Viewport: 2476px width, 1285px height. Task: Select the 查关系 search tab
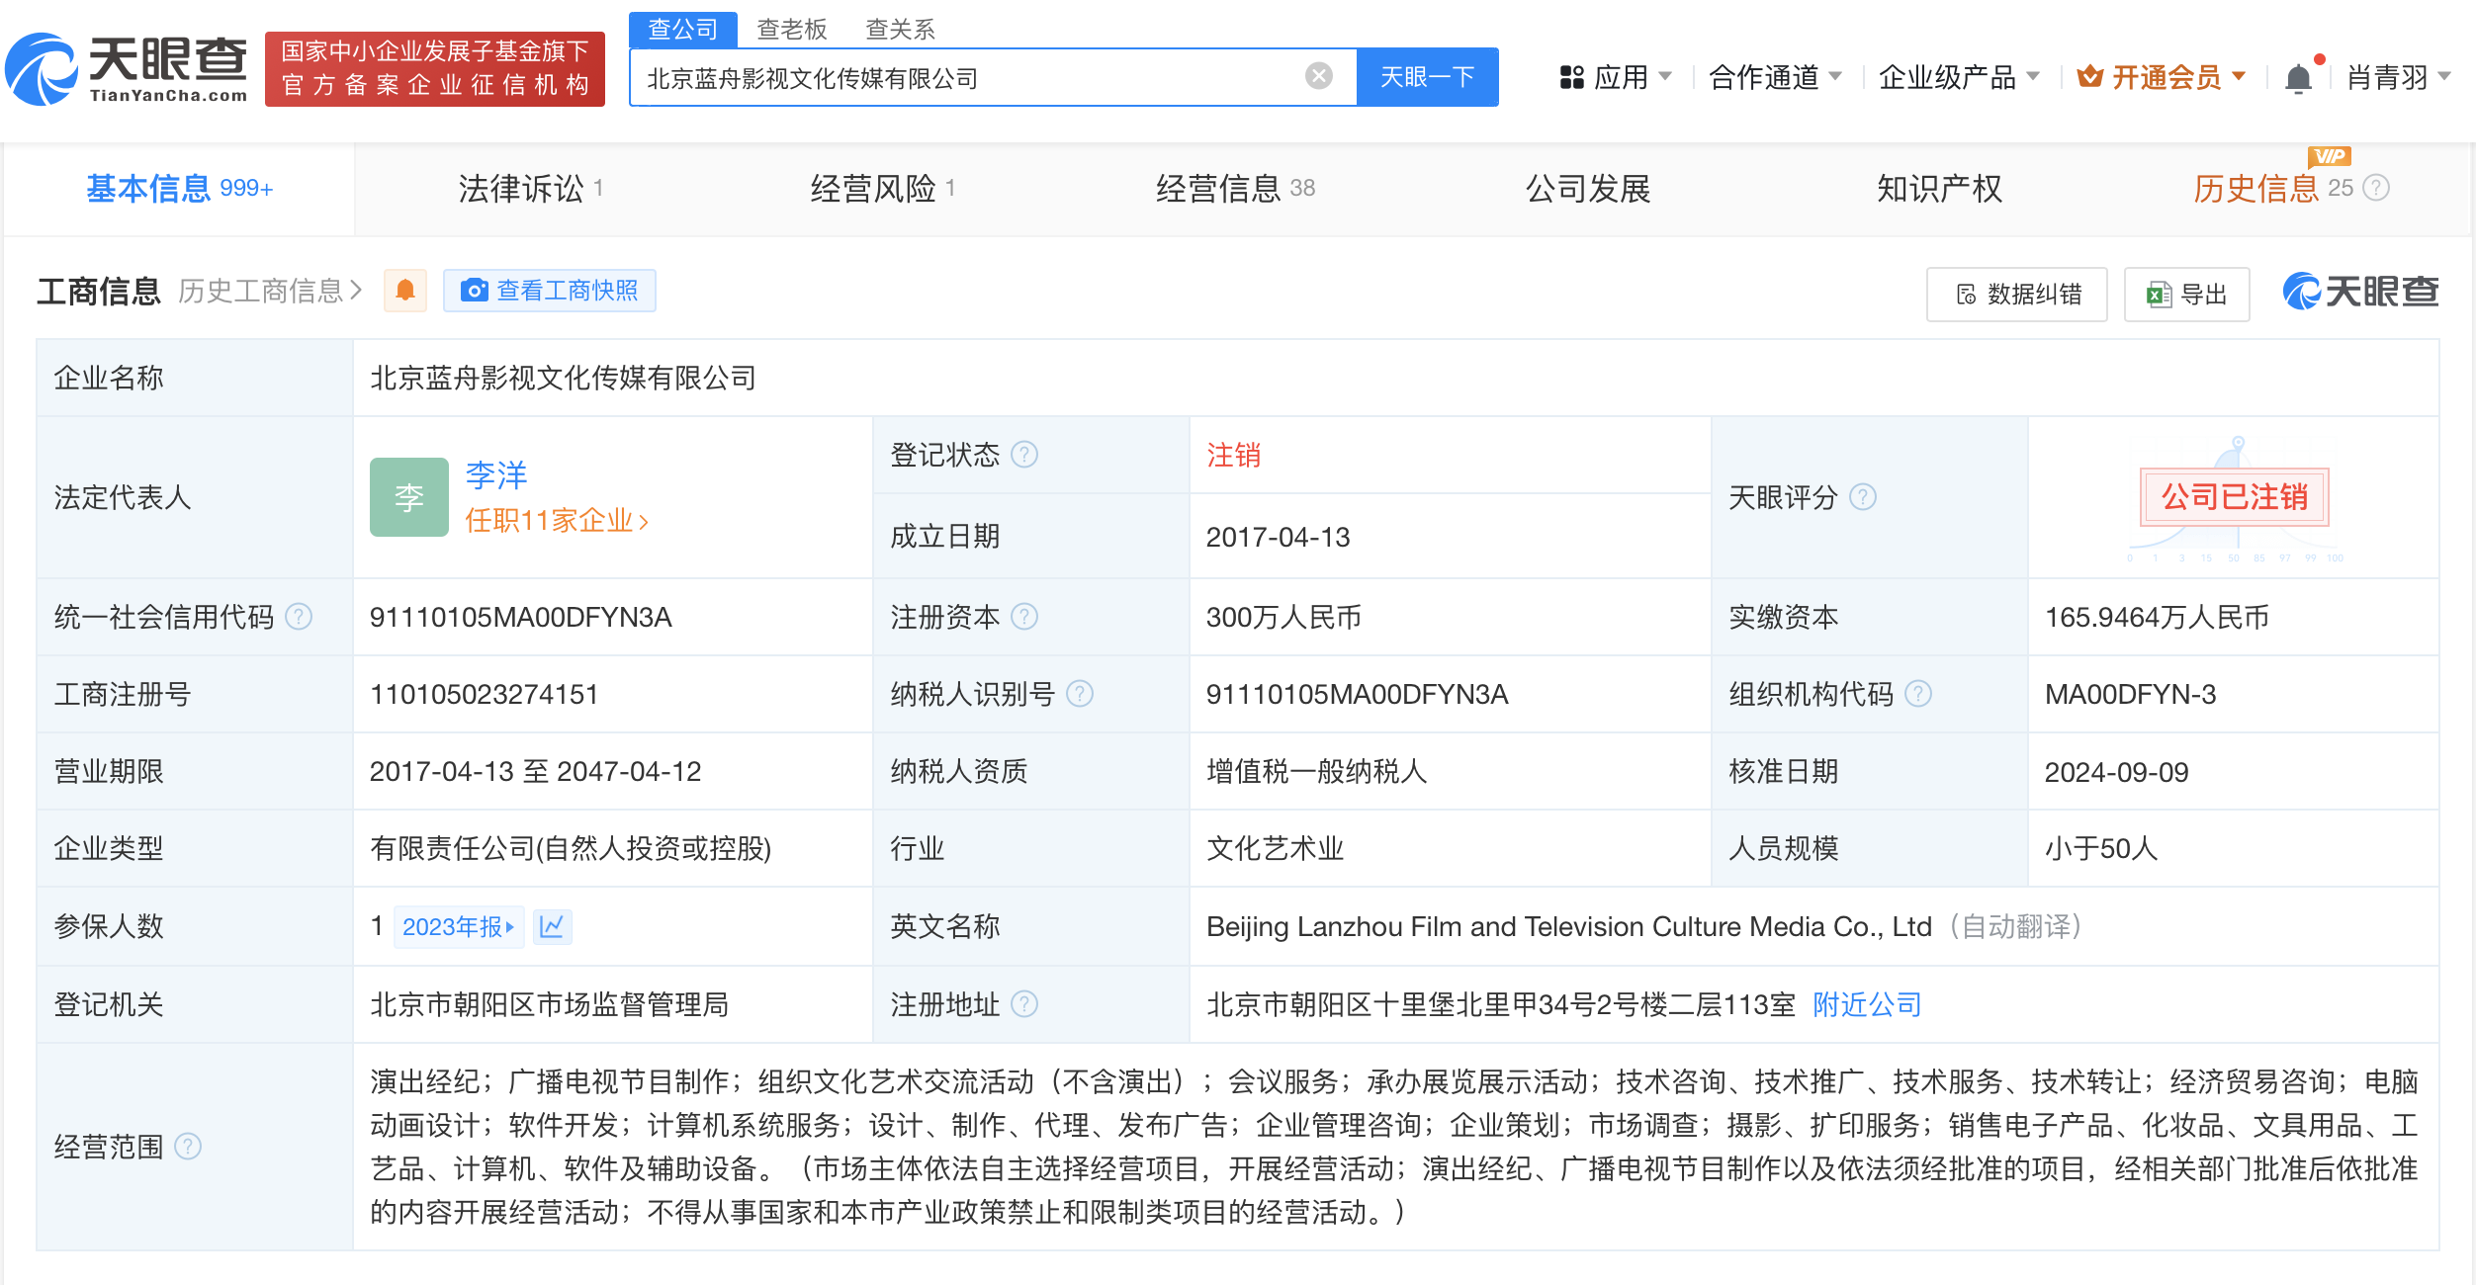(x=900, y=29)
